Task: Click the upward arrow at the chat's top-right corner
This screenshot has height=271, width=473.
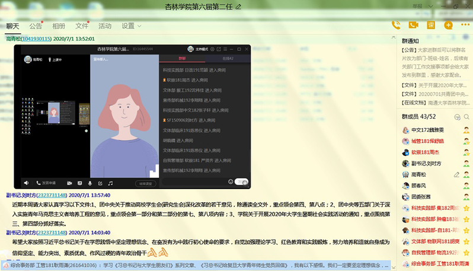Action: click(x=394, y=37)
